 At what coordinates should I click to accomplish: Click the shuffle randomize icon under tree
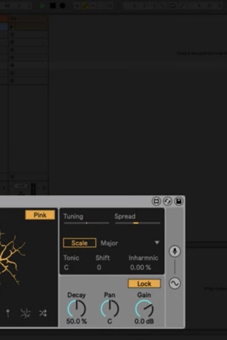(43, 313)
